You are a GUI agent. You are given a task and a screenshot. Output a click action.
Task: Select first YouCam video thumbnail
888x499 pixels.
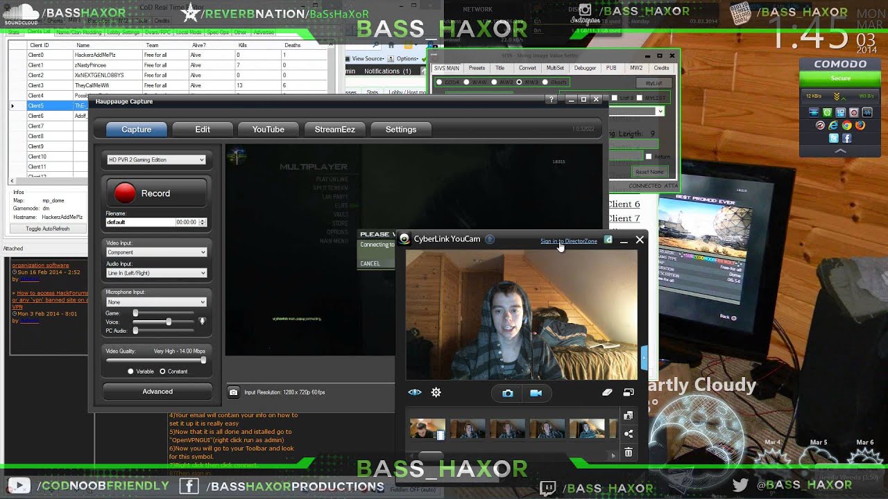coord(427,430)
